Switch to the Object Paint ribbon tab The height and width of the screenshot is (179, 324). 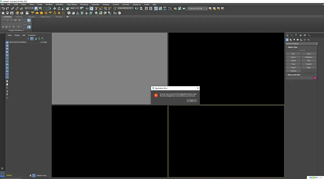tap(45, 17)
